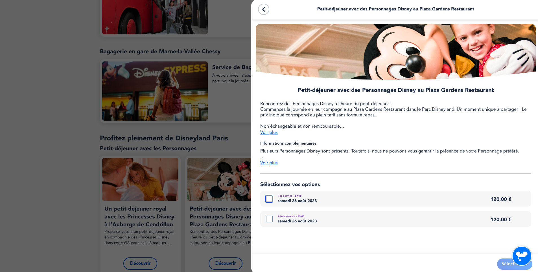
Task: Open the Disney Express luggage service image
Action: [155, 91]
